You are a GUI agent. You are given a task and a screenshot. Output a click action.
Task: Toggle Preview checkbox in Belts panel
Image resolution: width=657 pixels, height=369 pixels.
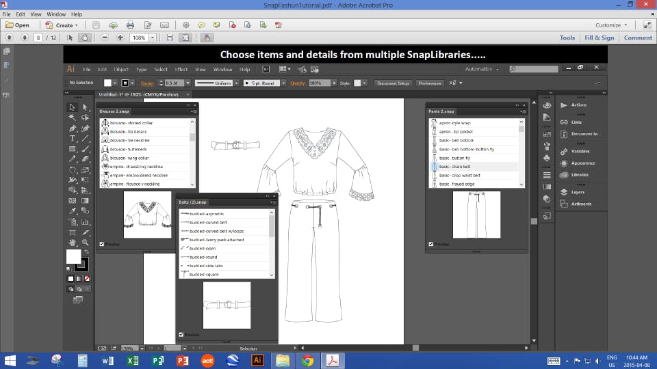pos(181,335)
